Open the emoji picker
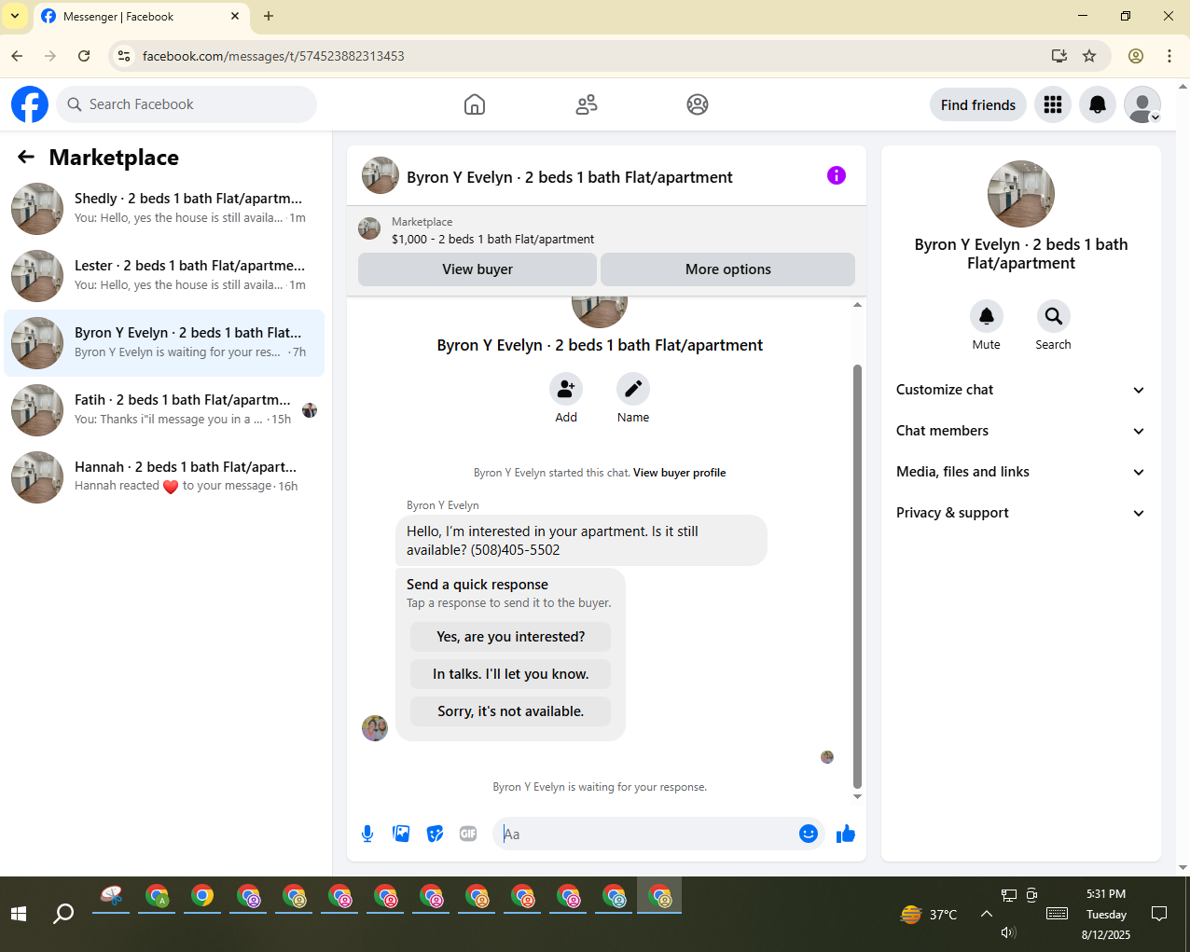The height and width of the screenshot is (952, 1190). click(809, 834)
